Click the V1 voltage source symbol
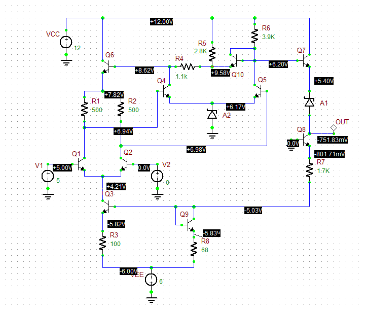 click(48, 177)
